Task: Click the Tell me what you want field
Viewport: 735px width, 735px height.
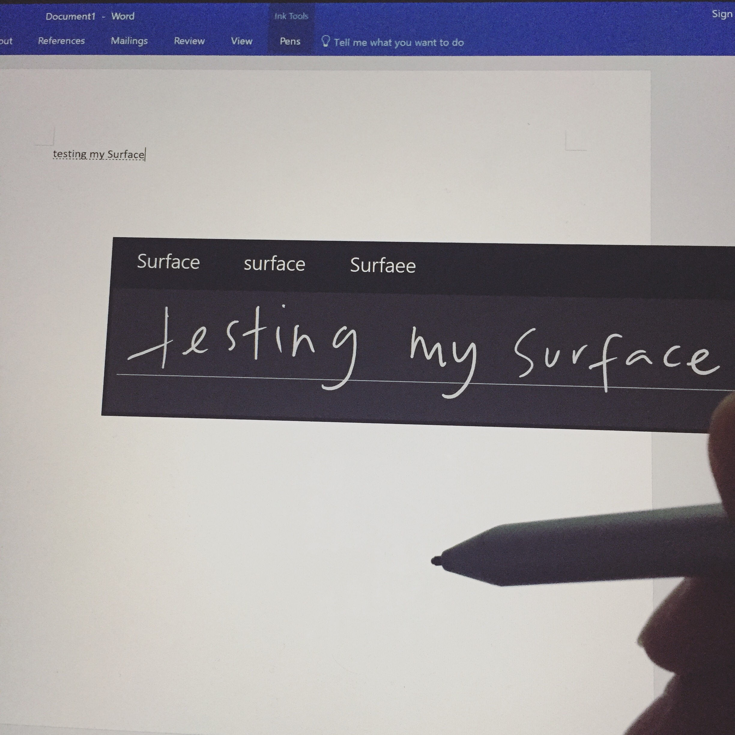Action: tap(399, 42)
